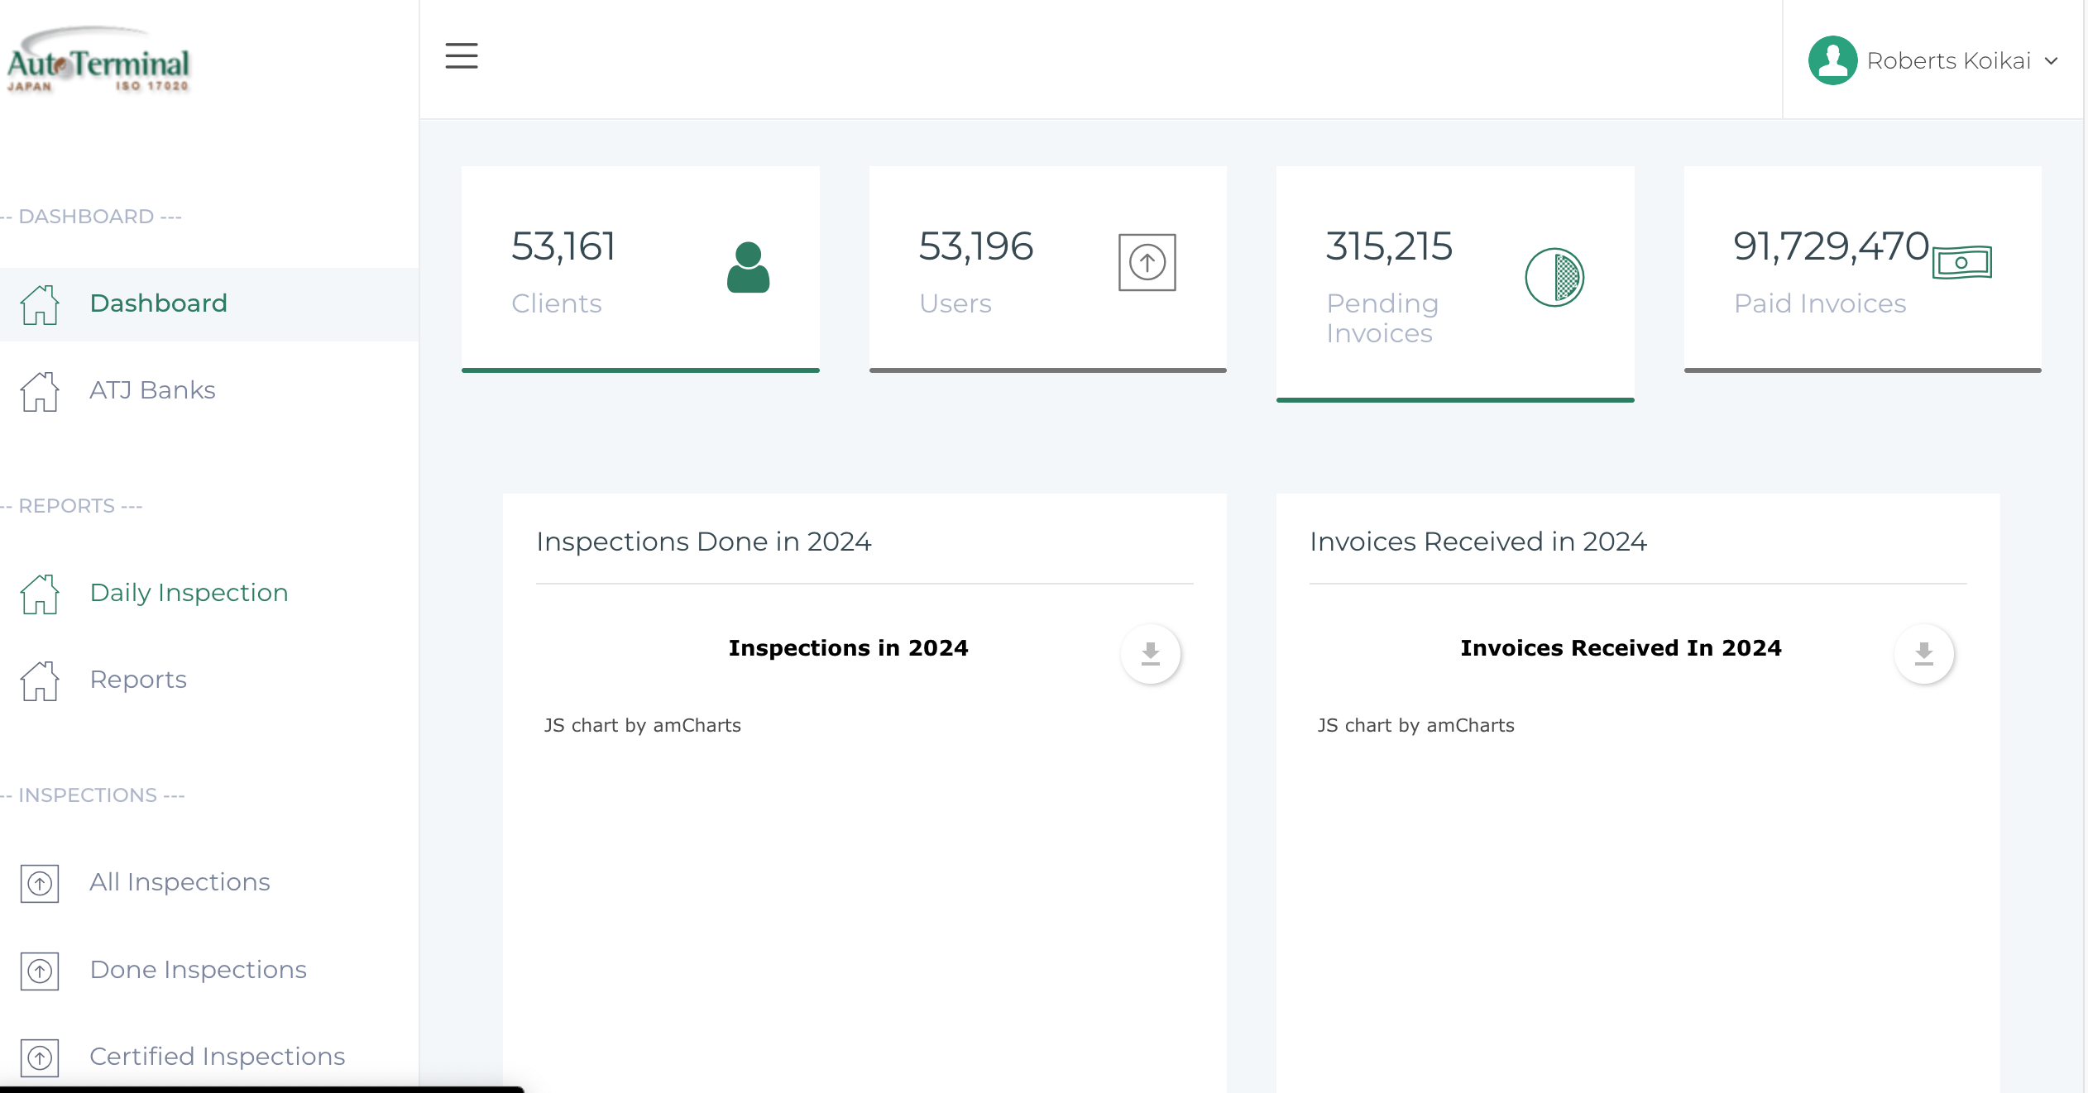Open All Inspections list
This screenshot has height=1093, width=2088.
click(180, 882)
